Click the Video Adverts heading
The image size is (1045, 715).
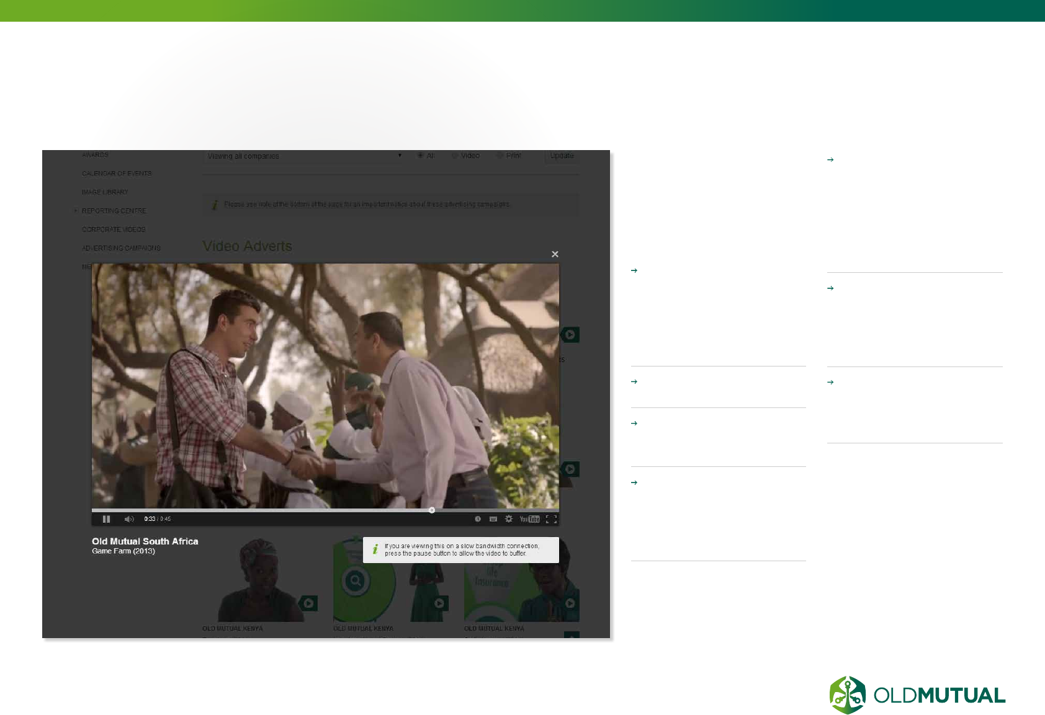click(247, 246)
